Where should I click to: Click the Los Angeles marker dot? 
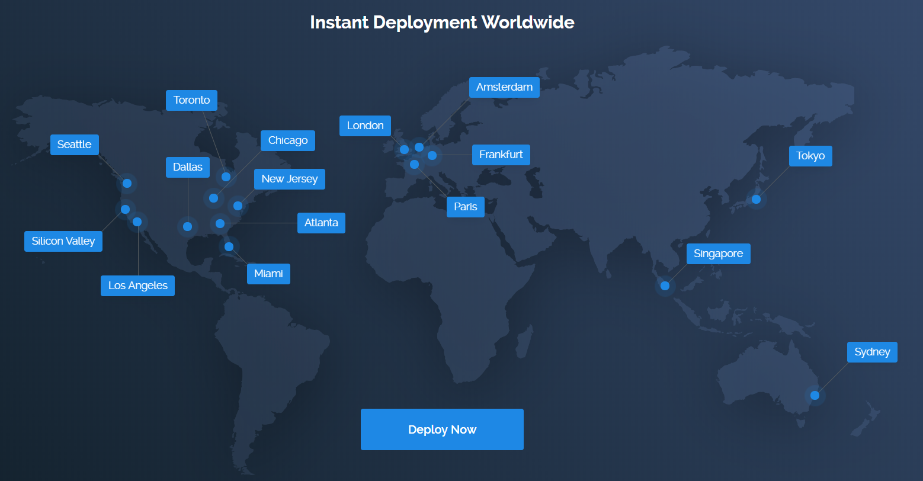pyautogui.click(x=137, y=222)
